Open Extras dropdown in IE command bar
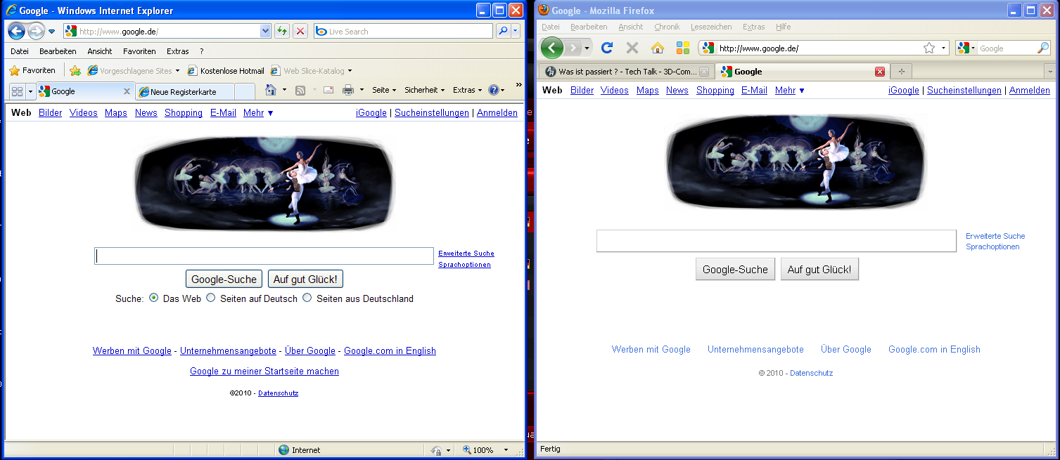The width and height of the screenshot is (1060, 460). pos(468,90)
